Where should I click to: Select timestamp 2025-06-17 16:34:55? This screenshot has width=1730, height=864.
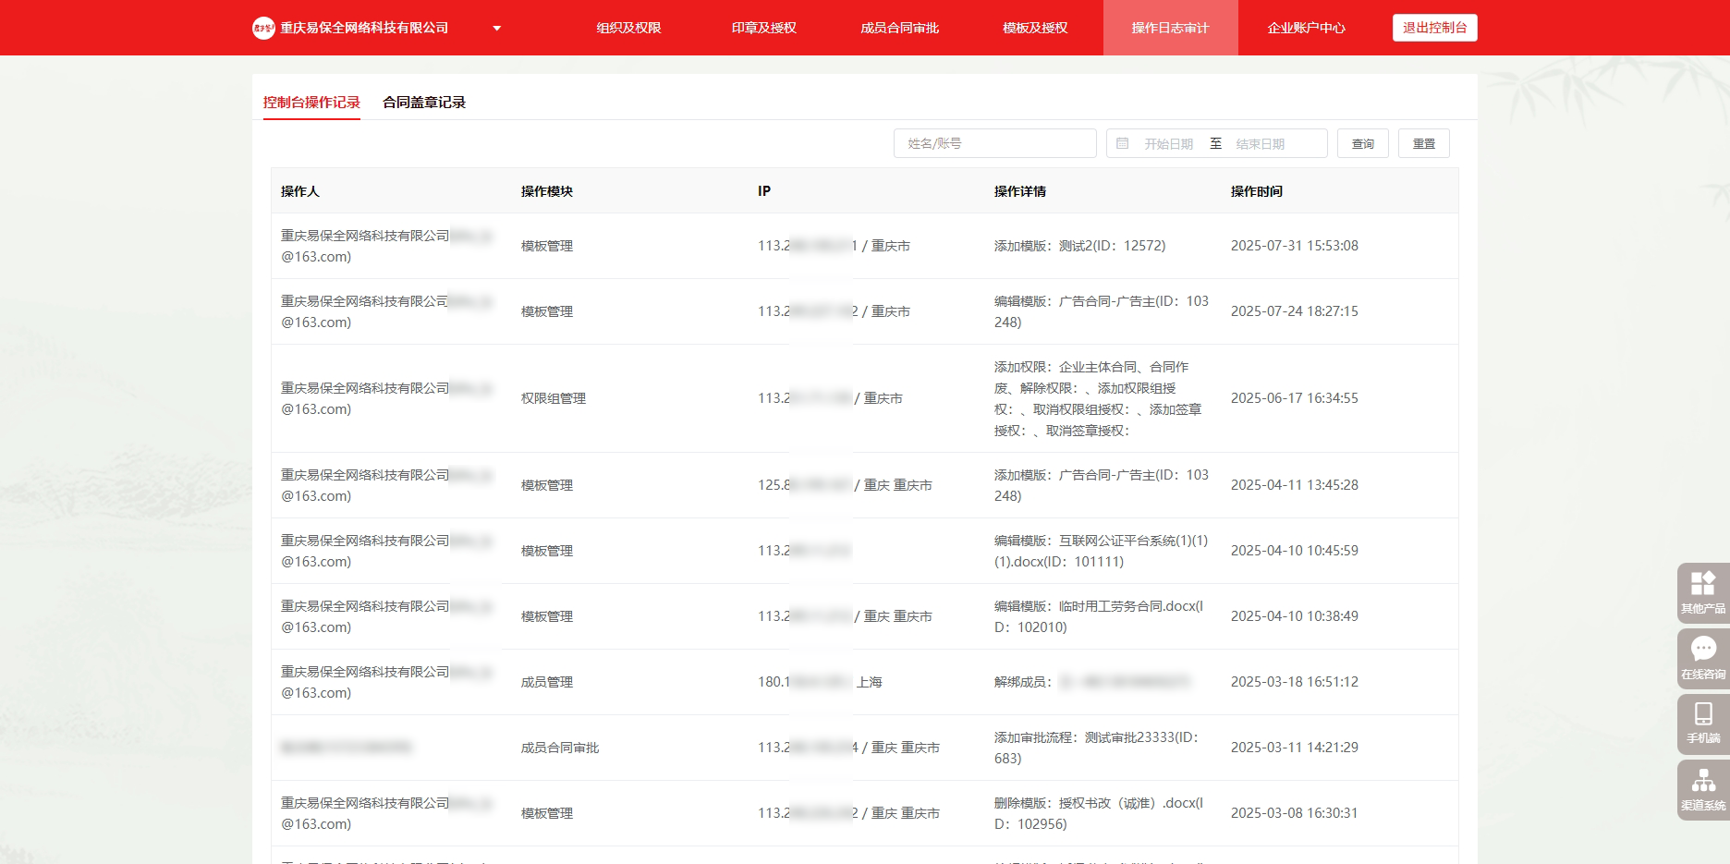[x=1294, y=398]
